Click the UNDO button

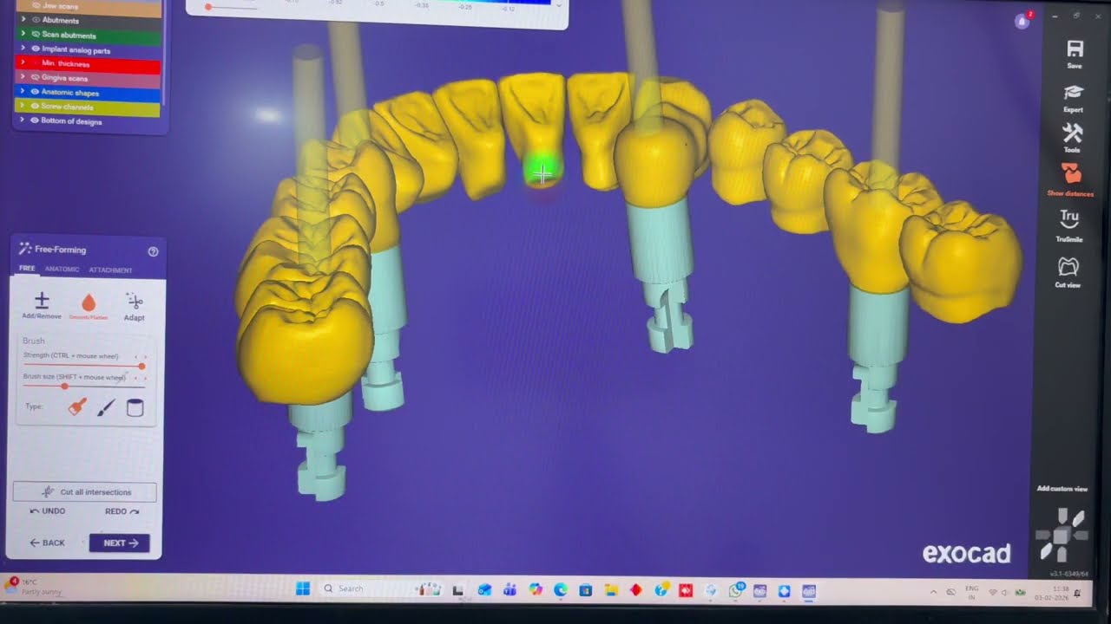tap(48, 511)
